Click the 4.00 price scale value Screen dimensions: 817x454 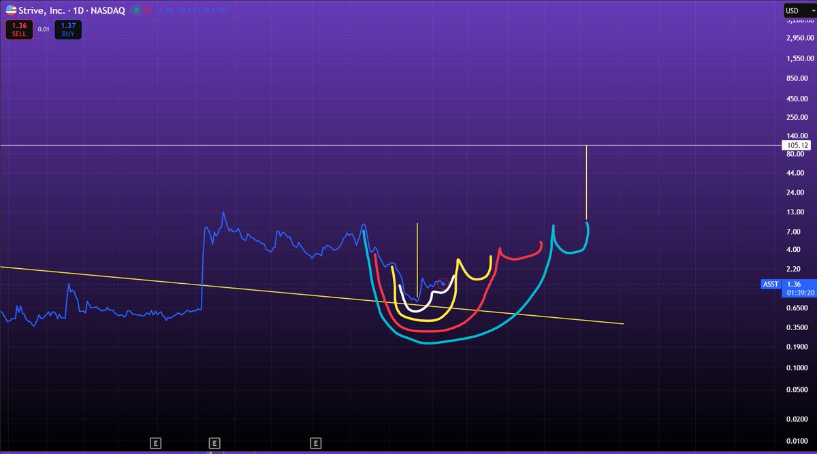point(792,250)
